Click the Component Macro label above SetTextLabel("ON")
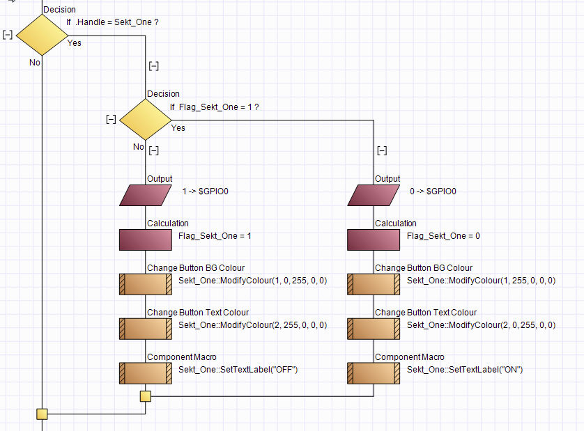This screenshot has height=431, width=584. [409, 357]
